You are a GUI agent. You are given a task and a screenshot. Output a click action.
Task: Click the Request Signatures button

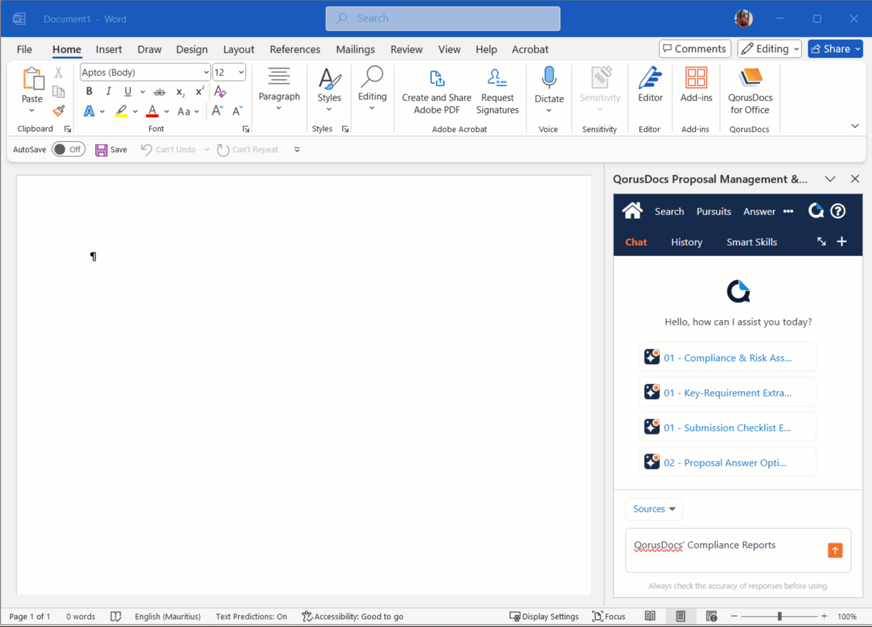(x=498, y=91)
